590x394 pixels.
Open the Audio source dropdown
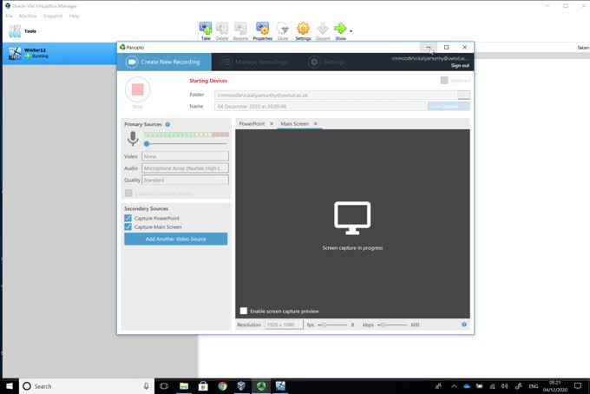coord(185,168)
